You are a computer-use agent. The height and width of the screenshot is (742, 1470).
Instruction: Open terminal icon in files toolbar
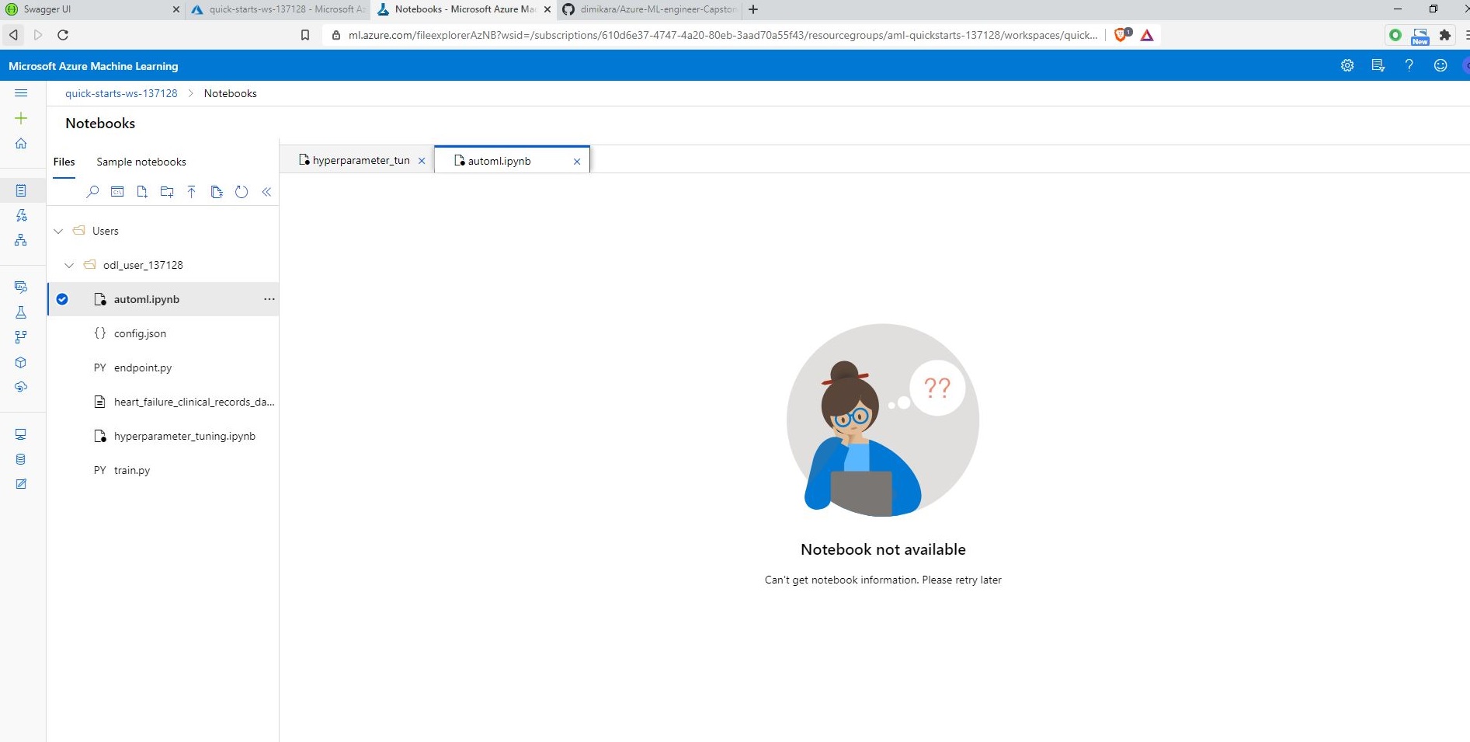coord(117,192)
